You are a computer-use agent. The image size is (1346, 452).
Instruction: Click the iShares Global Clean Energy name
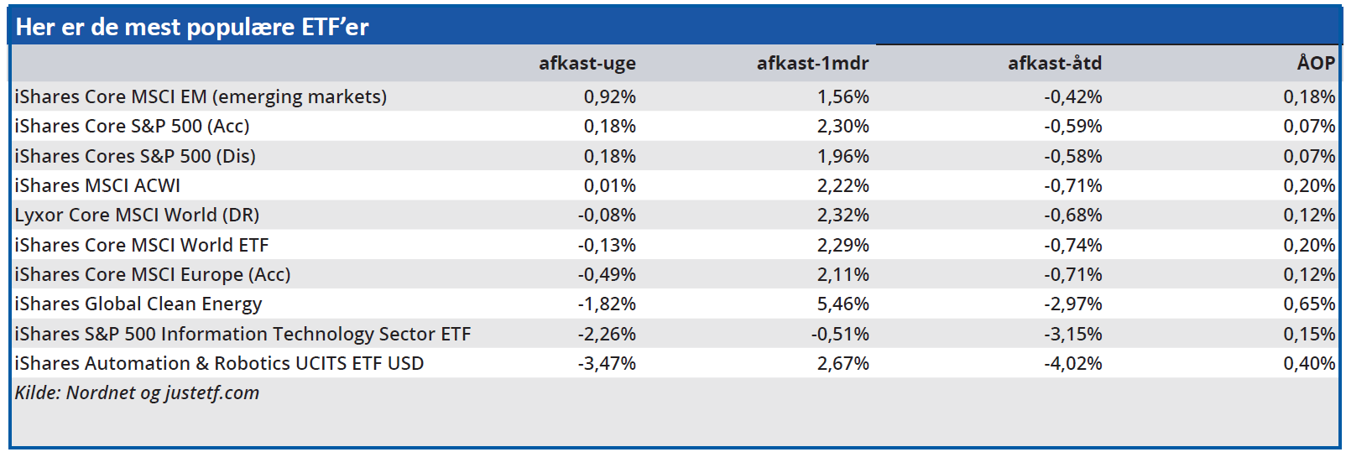(138, 304)
